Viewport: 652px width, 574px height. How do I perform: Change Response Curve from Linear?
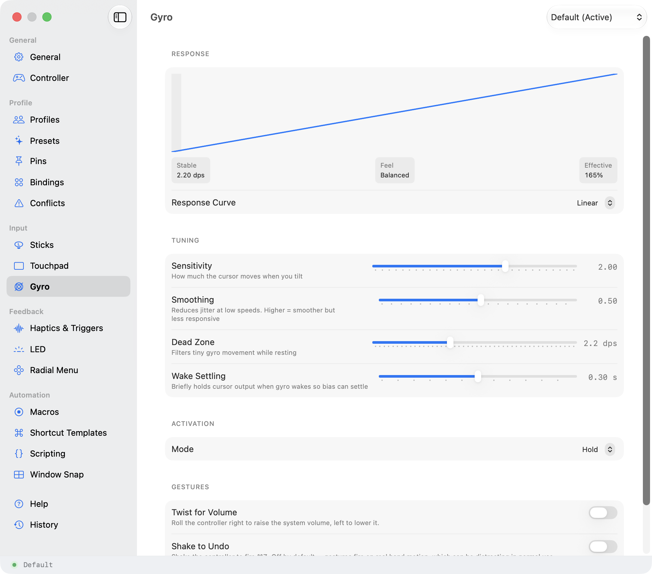(x=596, y=203)
